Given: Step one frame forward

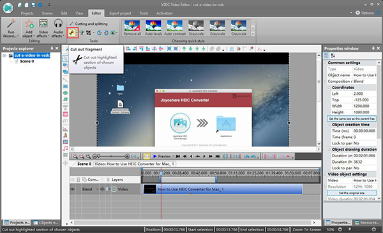Looking at the screenshot, I should (204, 156).
